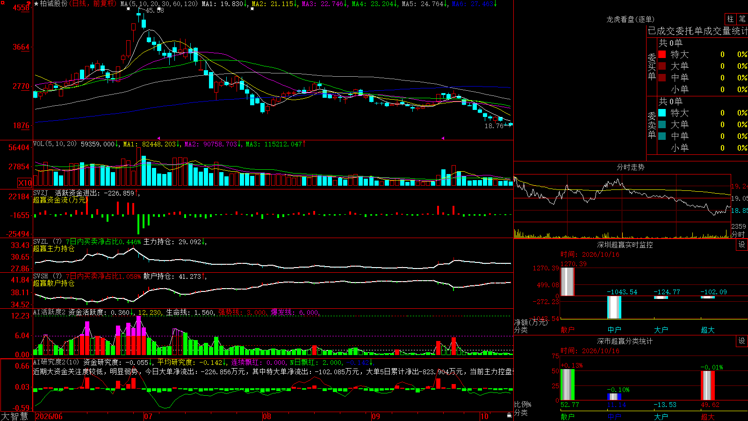Click the 超大 label under 深圳超赢实时监控
Screen dimensions: 748x421
point(708,330)
